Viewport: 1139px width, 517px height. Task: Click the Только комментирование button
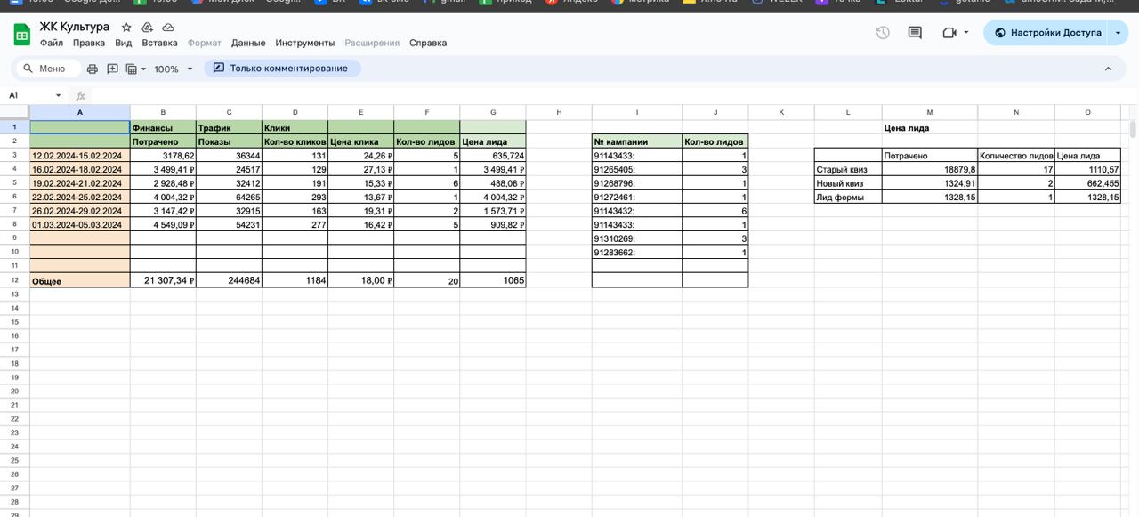[x=282, y=69]
